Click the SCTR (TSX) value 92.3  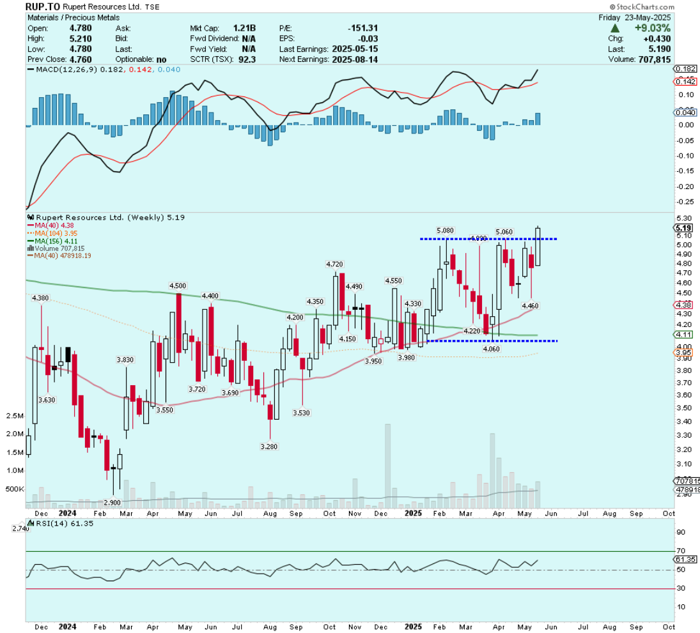click(x=247, y=59)
